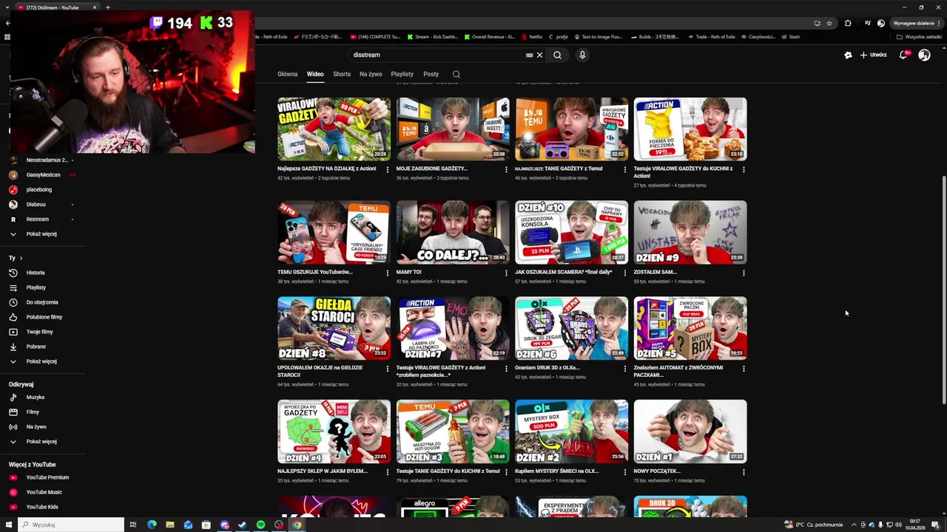Open options menu for TANIE GADŻETY z Temu video
This screenshot has height=532, width=947.
pyautogui.click(x=624, y=169)
